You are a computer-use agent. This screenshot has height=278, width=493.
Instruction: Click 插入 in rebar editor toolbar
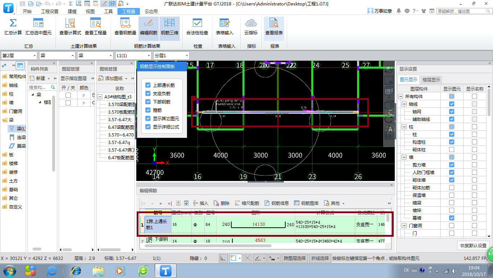[x=201, y=203]
